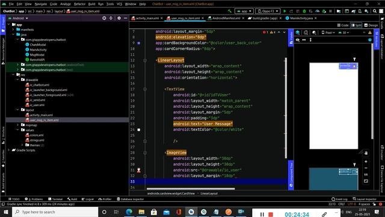The height and width of the screenshot is (217, 385).
Task: Click the Make Project hammer icon
Action: 230,11
